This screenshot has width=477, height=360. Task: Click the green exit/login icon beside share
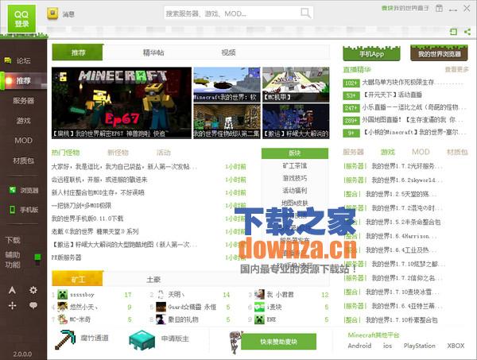[x=454, y=32]
